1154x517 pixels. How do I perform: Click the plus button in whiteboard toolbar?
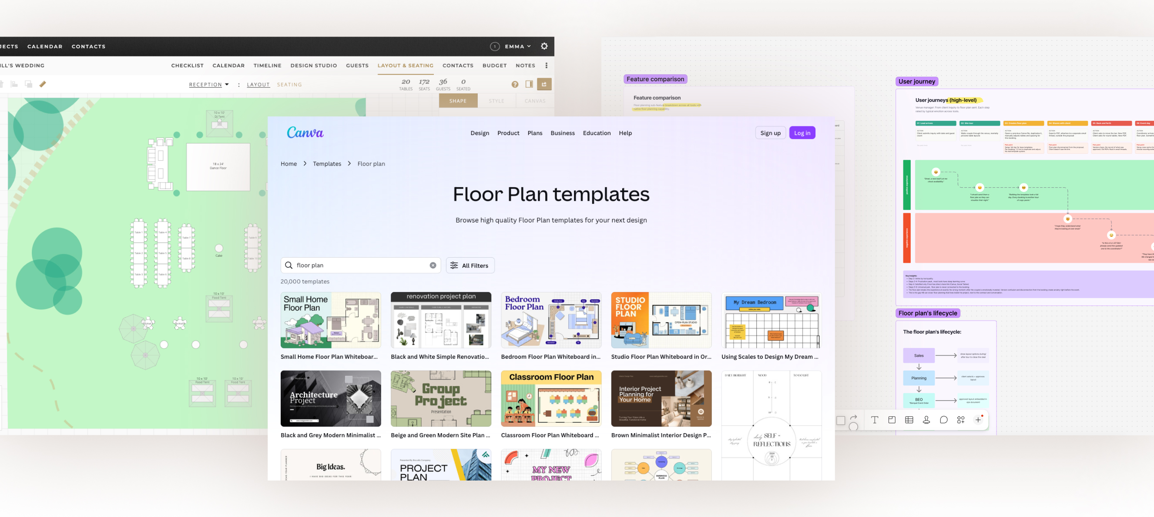coord(978,420)
